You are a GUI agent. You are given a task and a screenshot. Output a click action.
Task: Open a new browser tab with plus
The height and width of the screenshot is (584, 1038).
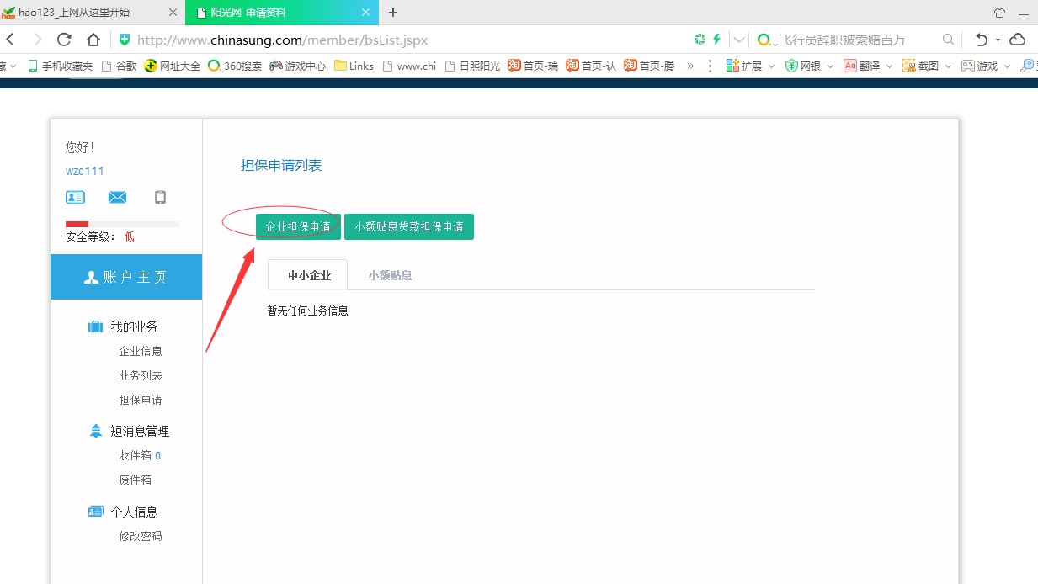coord(393,13)
